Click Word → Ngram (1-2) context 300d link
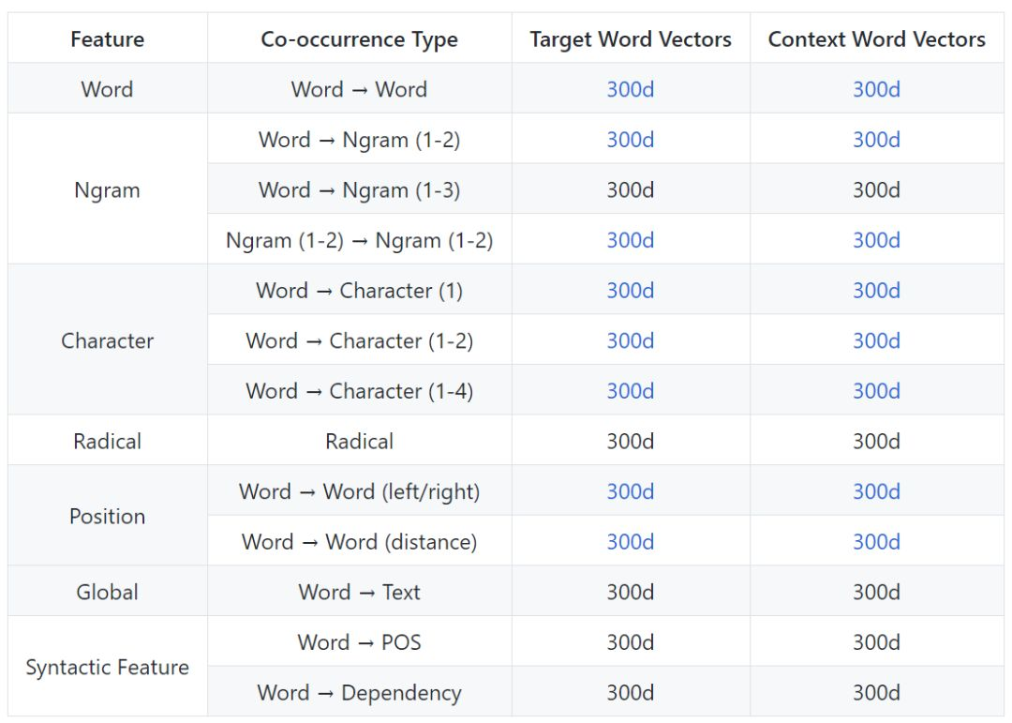This screenshot has width=1012, height=723. (876, 140)
